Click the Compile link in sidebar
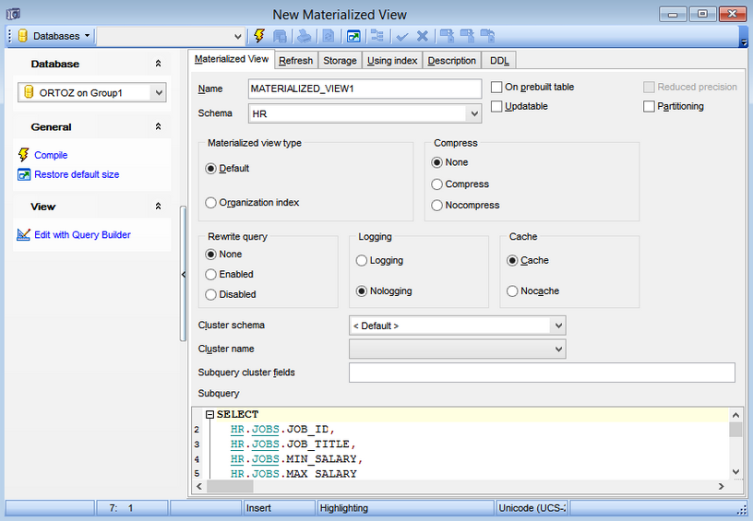The image size is (753, 521). point(51,155)
